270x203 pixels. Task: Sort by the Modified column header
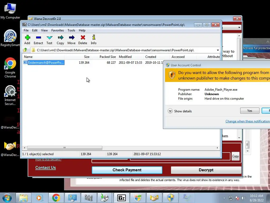pos(130,57)
